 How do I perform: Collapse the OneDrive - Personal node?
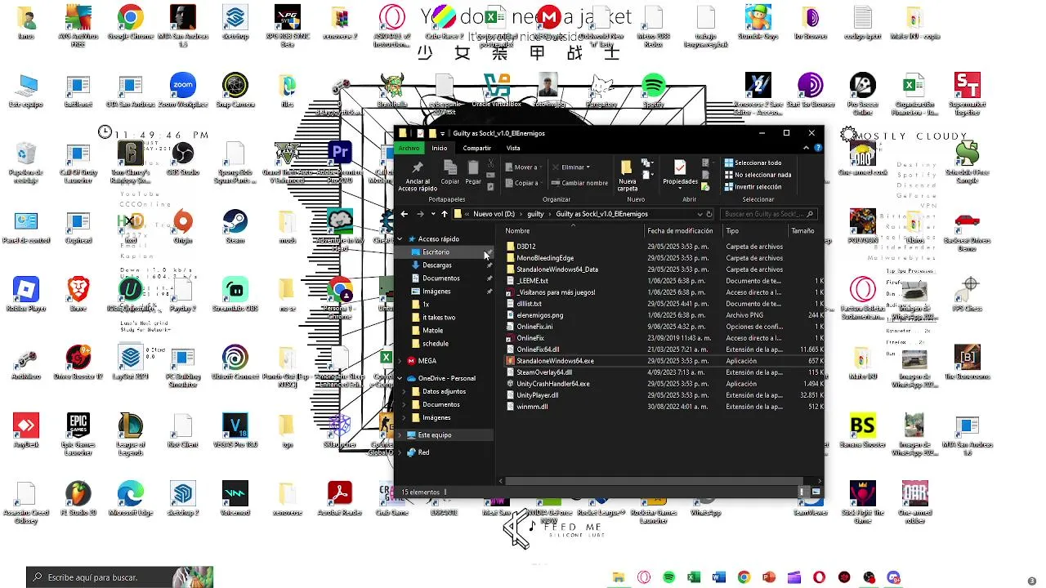[x=401, y=379]
